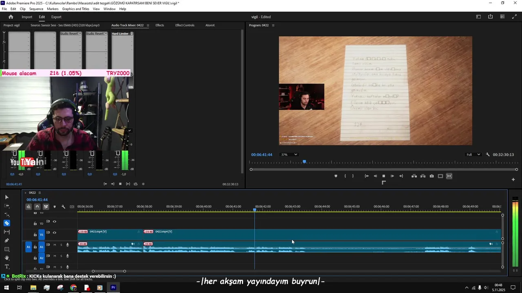Image resolution: width=522 pixels, height=293 pixels.
Task: Enable voice-over record on A1
Action: click(68, 245)
